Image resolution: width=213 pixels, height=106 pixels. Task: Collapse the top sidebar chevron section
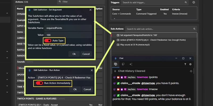tap(7, 13)
